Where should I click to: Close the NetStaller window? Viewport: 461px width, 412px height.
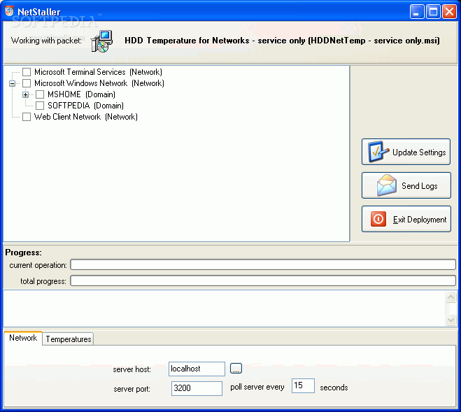[x=449, y=12]
